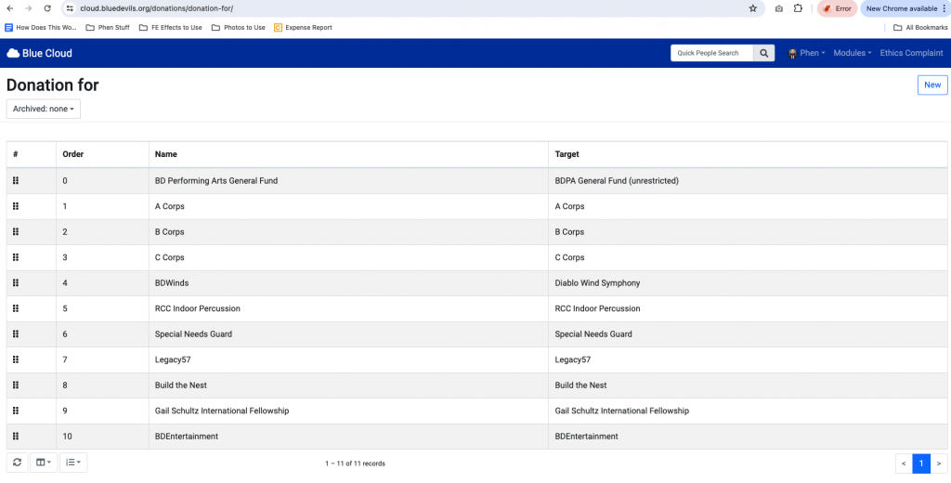Click drag handle of B Corps row
Viewport: 951px width, 483px height.
[x=16, y=232]
